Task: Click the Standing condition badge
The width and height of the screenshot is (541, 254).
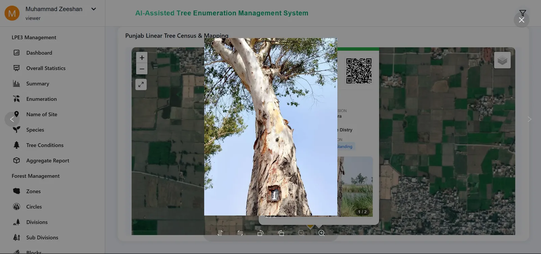Action: (345, 147)
